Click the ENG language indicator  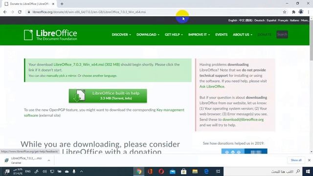28,172
